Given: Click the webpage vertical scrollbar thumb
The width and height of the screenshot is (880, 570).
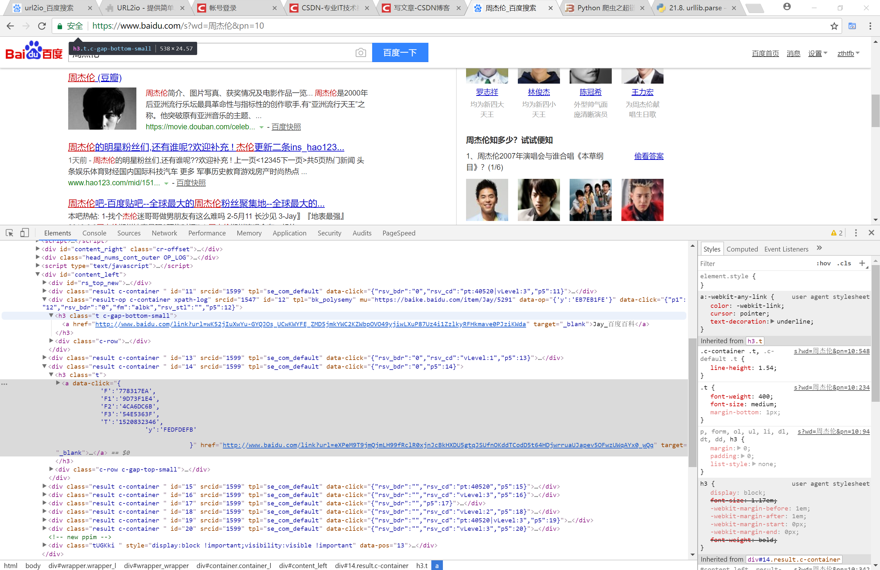Looking at the screenshot, I should 875,111.
